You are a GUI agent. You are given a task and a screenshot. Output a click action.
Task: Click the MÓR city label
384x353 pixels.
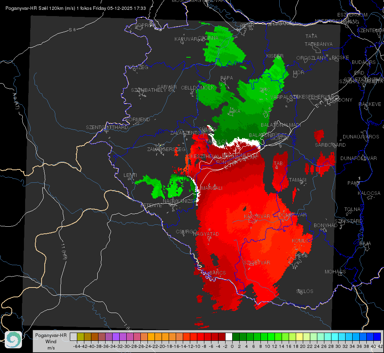click(x=299, y=72)
